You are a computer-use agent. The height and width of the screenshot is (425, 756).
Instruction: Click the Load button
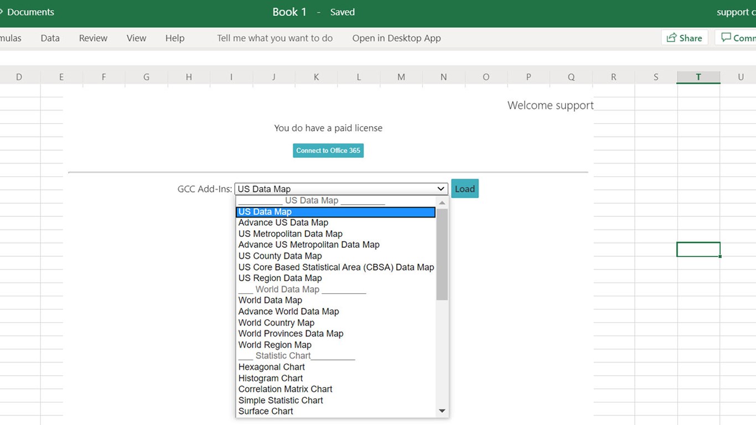coord(465,189)
